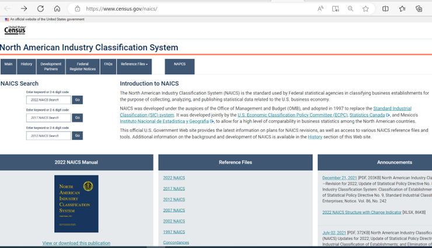Open July 02, 2021 announcement link

tap(334, 233)
